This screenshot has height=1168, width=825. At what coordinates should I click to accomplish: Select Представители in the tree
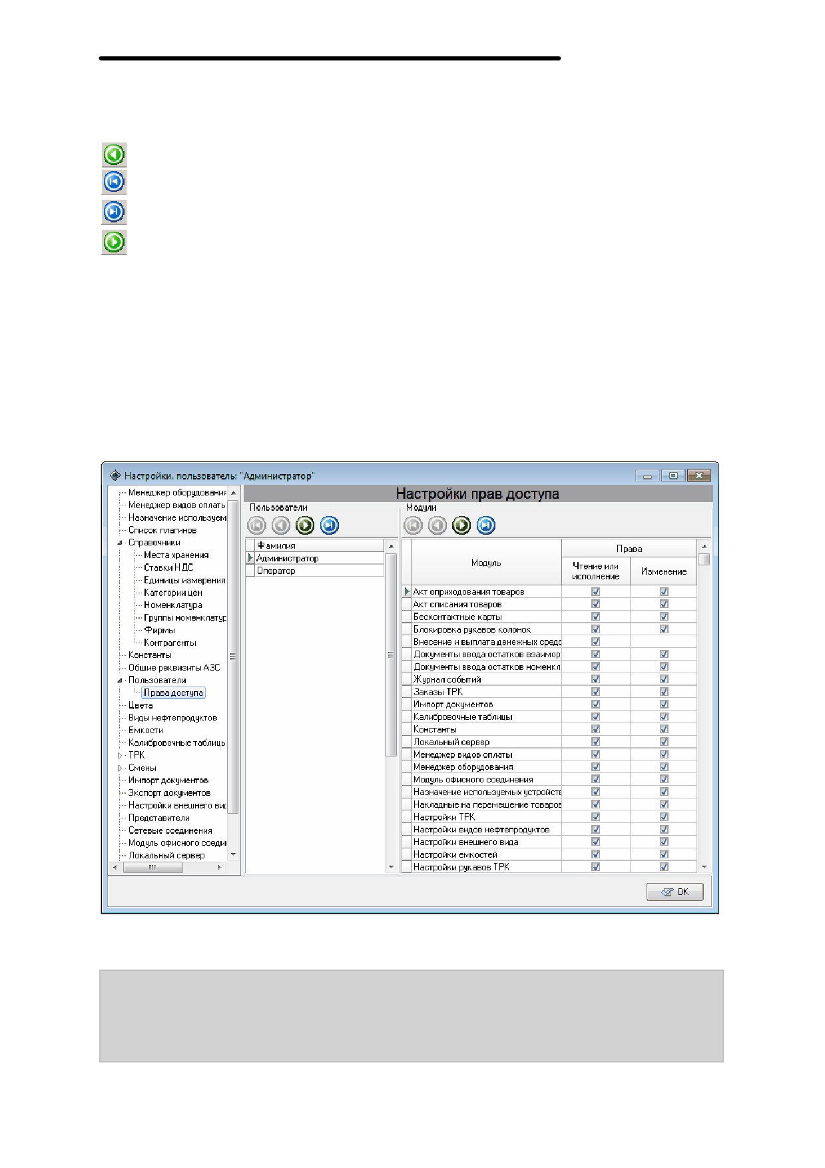click(158, 818)
